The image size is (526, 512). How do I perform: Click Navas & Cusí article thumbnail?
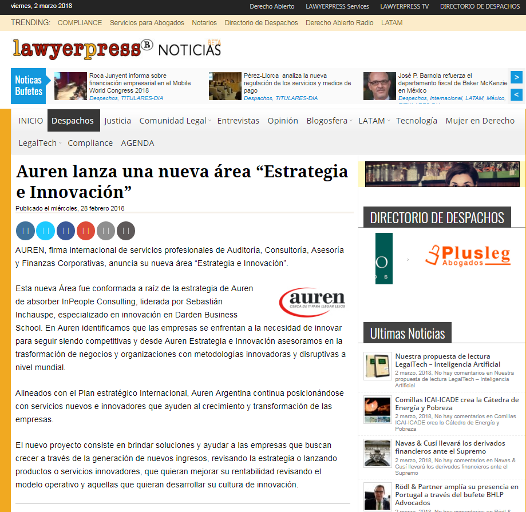pos(377,453)
